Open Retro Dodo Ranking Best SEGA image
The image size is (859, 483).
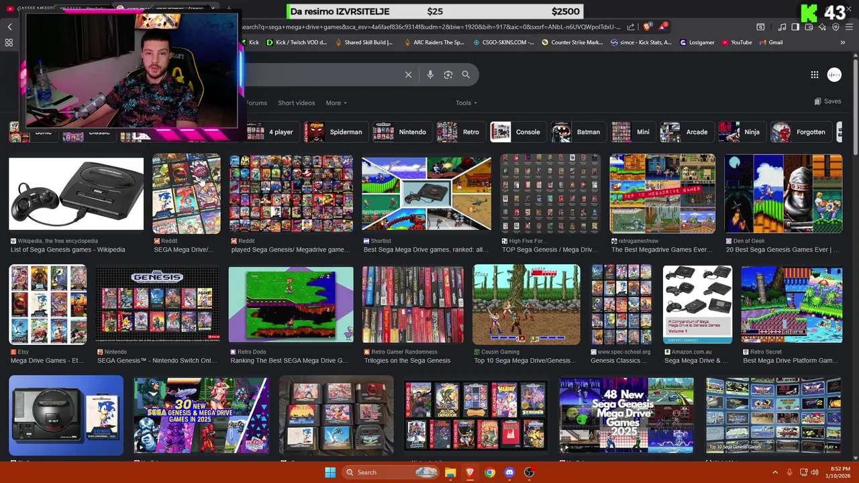click(291, 305)
